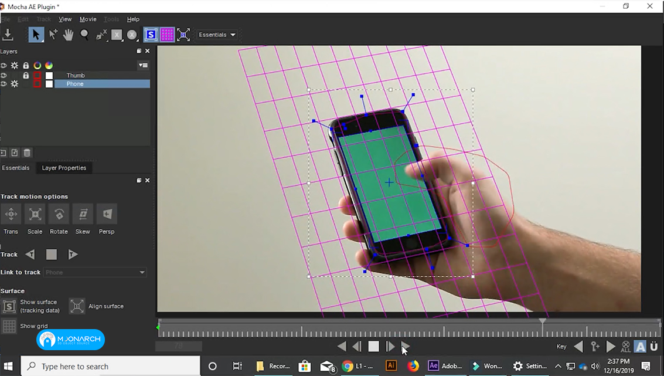Open the Help menu
The image size is (664, 376).
click(x=133, y=19)
